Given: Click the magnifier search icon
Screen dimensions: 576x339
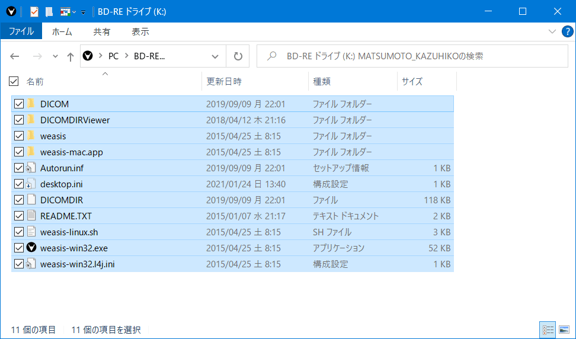Looking at the screenshot, I should click(x=271, y=56).
